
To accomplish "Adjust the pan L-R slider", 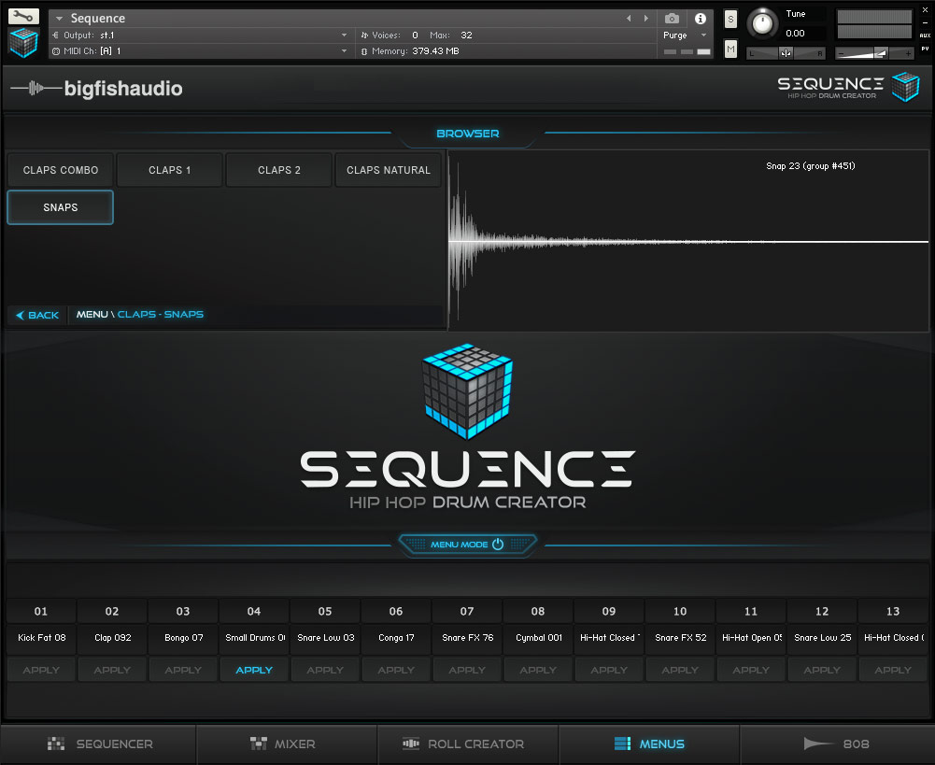I will coord(786,53).
